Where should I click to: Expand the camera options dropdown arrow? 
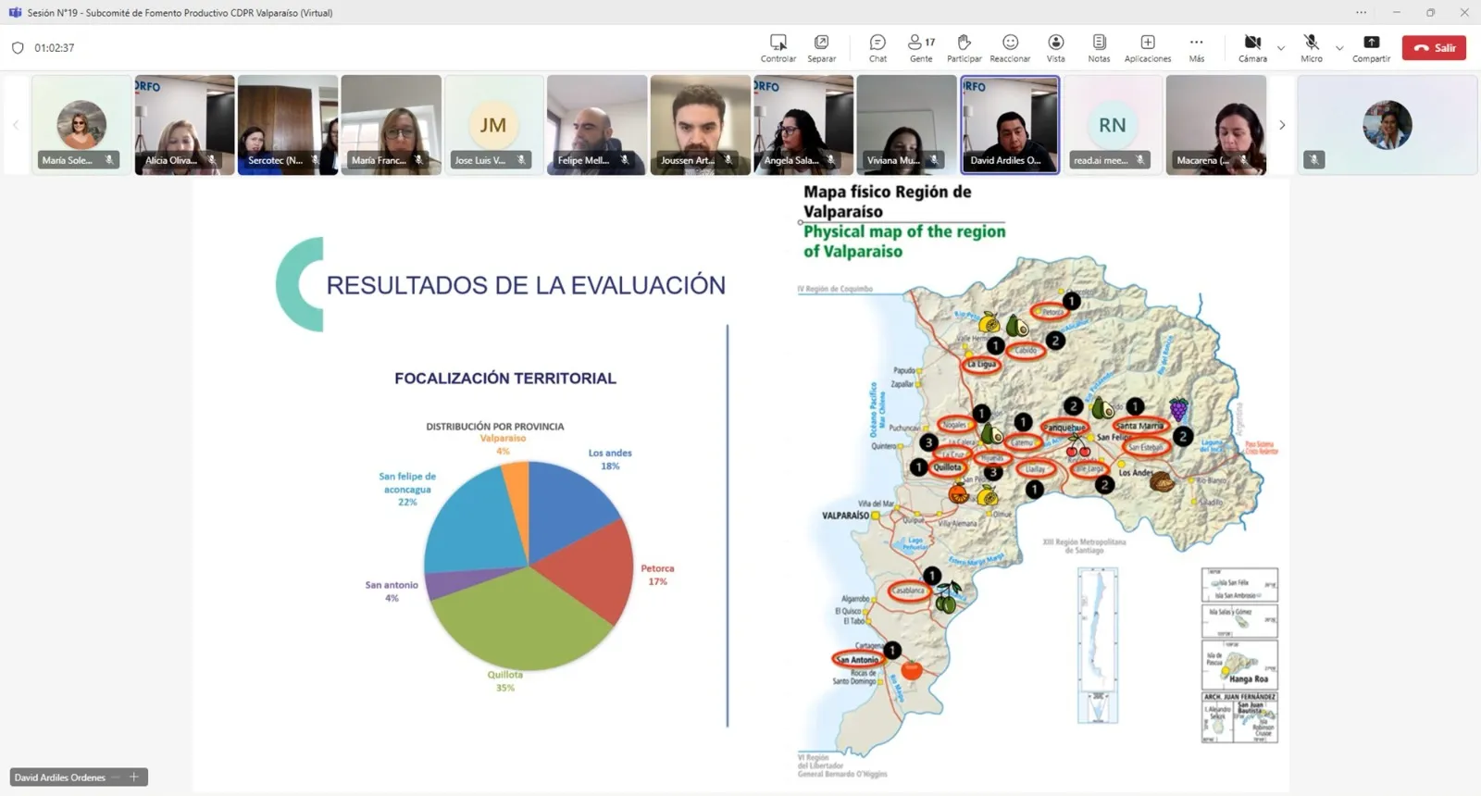point(1281,48)
